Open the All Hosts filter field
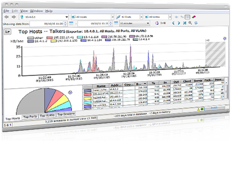Viewport: 232px width, 174px height. point(91,17)
